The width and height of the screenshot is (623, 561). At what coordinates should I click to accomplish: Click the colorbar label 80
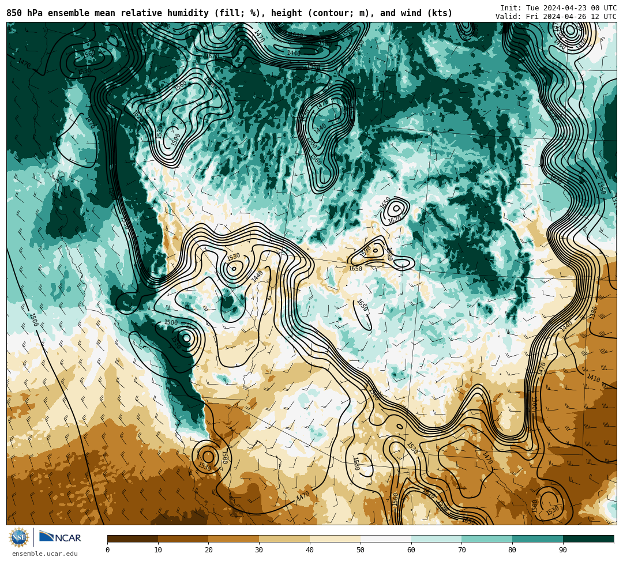point(512,550)
